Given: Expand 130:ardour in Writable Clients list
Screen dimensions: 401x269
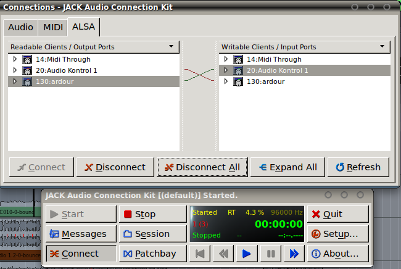Looking at the screenshot, I should [226, 81].
